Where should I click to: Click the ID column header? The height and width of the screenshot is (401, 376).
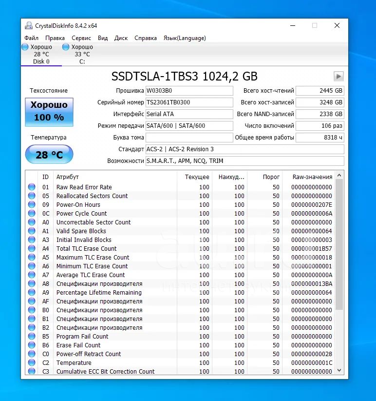point(45,177)
